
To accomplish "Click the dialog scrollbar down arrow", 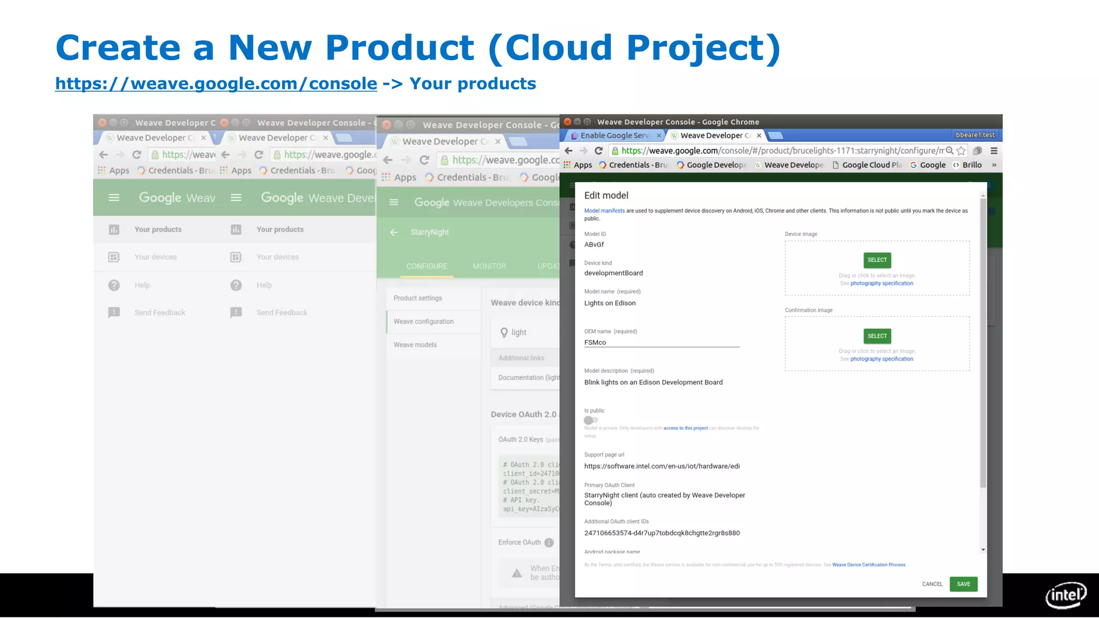I will (983, 550).
